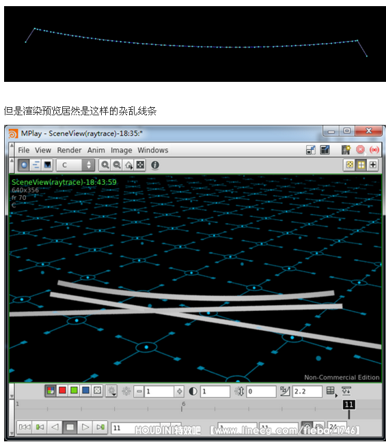Select the yellow dotted viewport layout icon
The height and width of the screenshot is (442, 386).
(x=349, y=165)
